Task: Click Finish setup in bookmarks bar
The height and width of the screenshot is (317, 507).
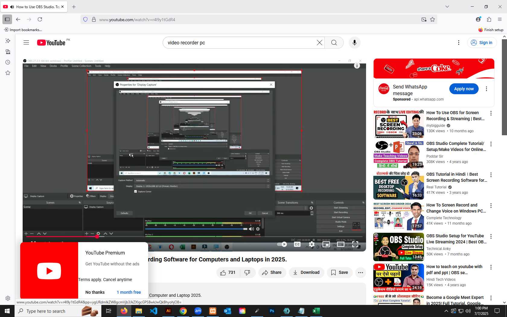Action: point(491,30)
